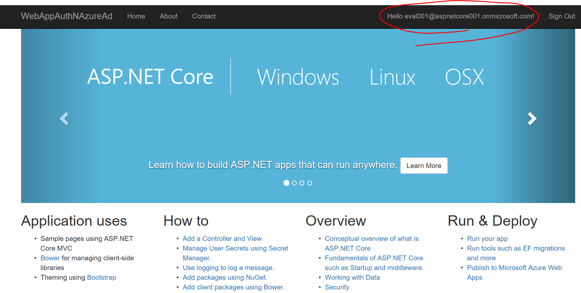This screenshot has height=293, width=581.
Task: Open the Bootstrap theming link
Action: tap(101, 277)
